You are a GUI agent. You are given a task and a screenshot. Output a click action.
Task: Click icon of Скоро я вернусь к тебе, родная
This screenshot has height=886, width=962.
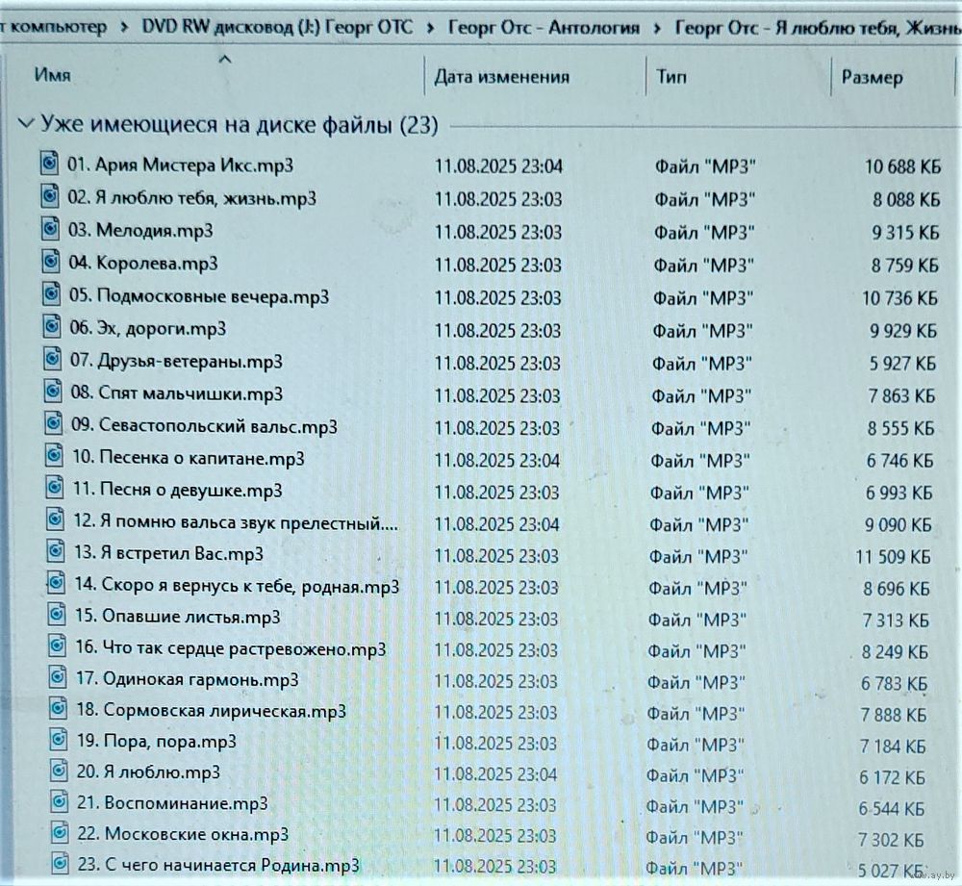point(57,583)
